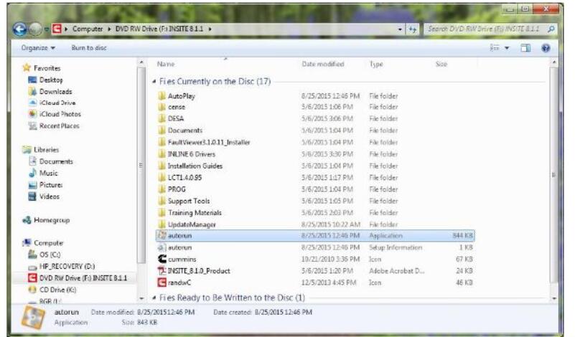Select the Training Materials folder icon
Viewport: 575px width, 337px height.
click(x=162, y=213)
